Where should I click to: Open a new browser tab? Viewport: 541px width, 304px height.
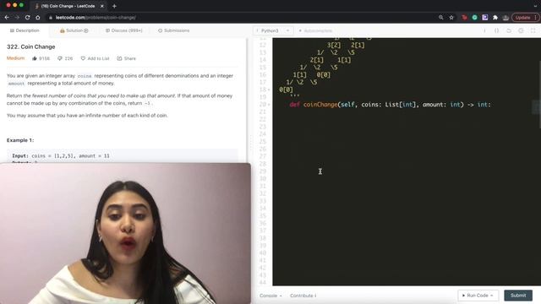pyautogui.click(x=114, y=6)
